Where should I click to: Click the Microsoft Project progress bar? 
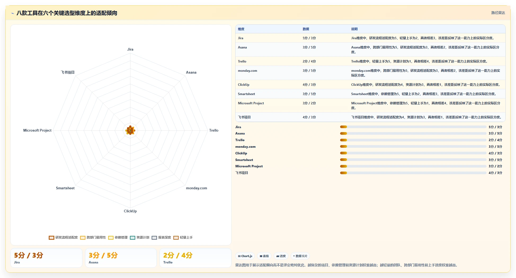click(413, 166)
